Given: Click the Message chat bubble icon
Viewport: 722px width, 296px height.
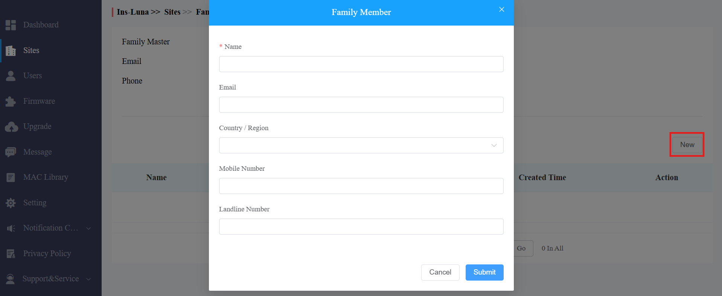Looking at the screenshot, I should [11, 152].
